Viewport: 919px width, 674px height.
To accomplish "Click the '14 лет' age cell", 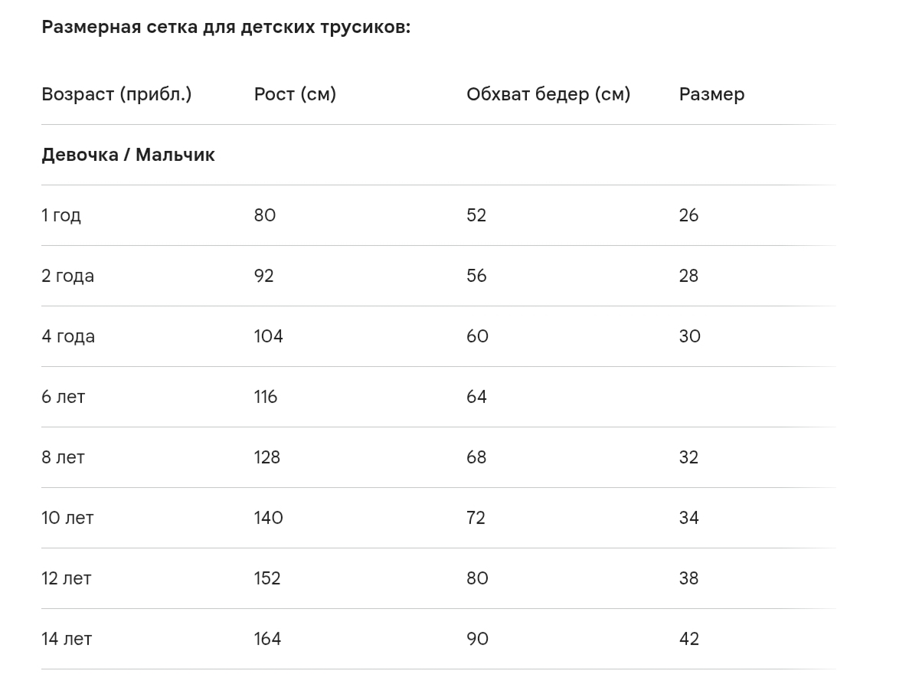I will (67, 639).
